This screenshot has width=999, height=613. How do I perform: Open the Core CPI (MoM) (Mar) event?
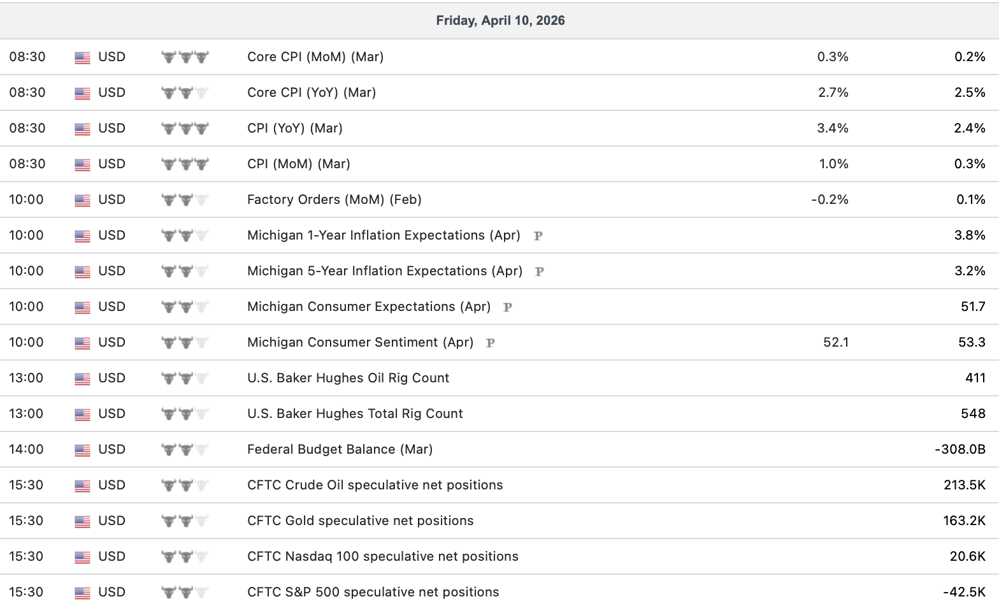pyautogui.click(x=315, y=57)
